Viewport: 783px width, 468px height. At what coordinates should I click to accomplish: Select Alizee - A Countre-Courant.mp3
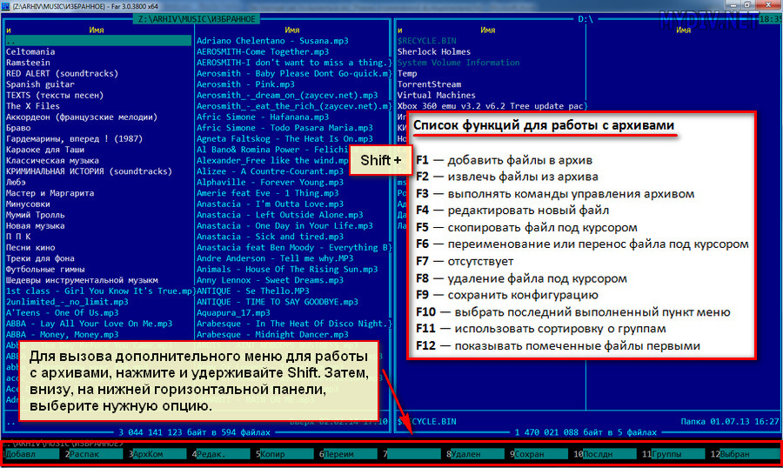(x=270, y=171)
